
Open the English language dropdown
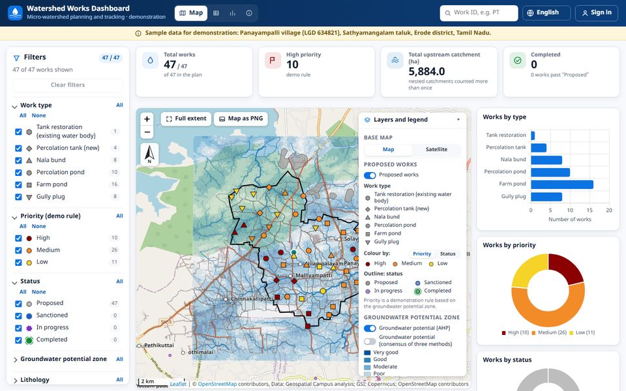pyautogui.click(x=546, y=13)
